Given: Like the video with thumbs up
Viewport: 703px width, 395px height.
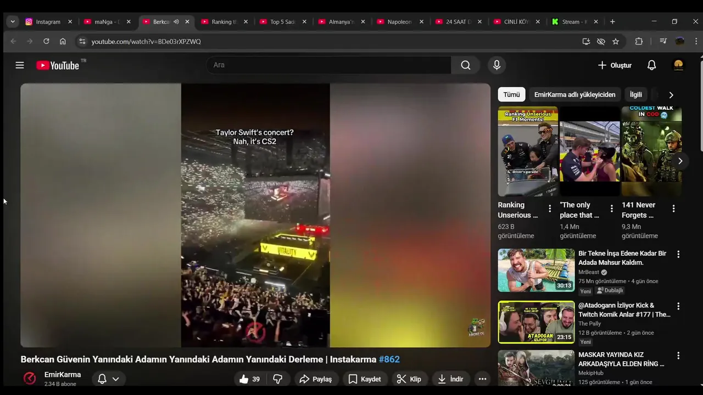Looking at the screenshot, I should 249,379.
